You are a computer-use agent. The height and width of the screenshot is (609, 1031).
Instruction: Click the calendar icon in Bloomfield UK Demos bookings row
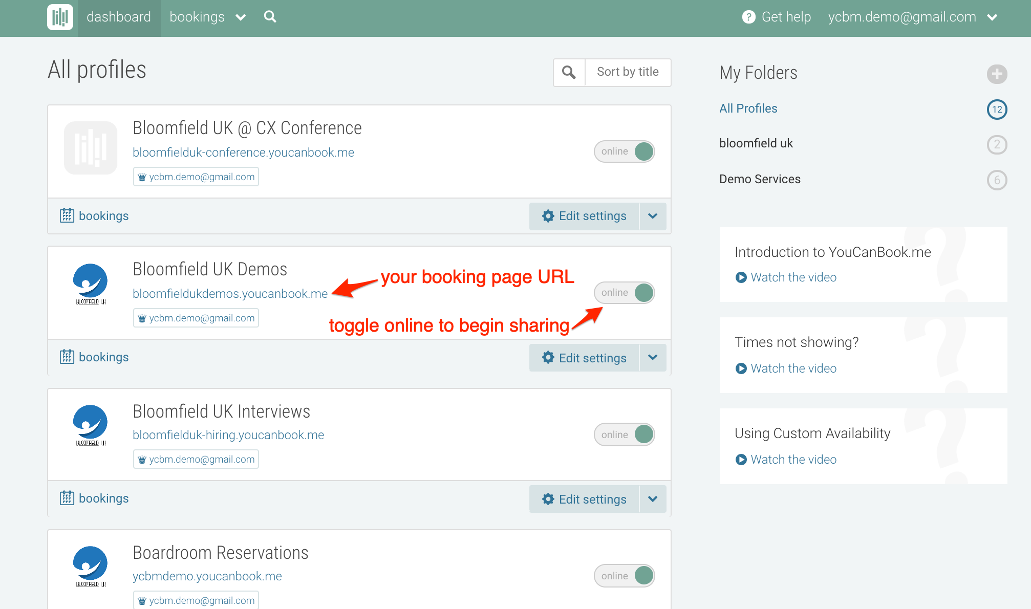click(67, 357)
